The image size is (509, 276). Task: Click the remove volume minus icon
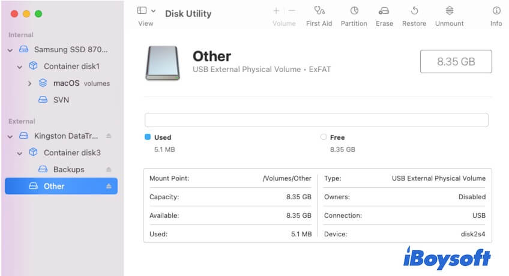[292, 11]
